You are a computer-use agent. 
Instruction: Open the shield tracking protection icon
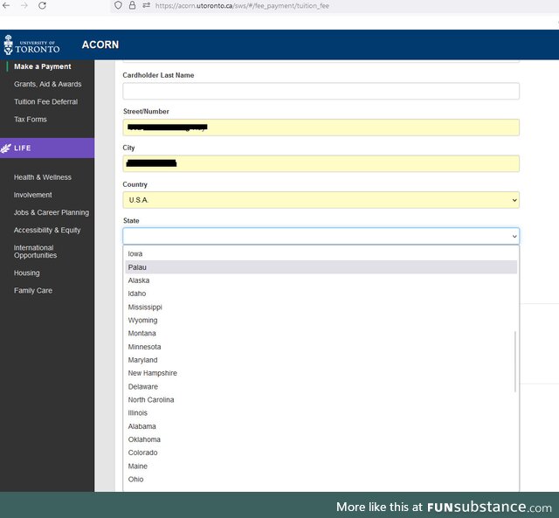click(x=118, y=5)
